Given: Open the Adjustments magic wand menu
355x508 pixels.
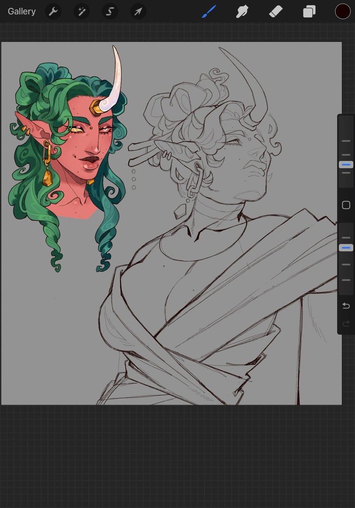Looking at the screenshot, I should pyautogui.click(x=81, y=11).
